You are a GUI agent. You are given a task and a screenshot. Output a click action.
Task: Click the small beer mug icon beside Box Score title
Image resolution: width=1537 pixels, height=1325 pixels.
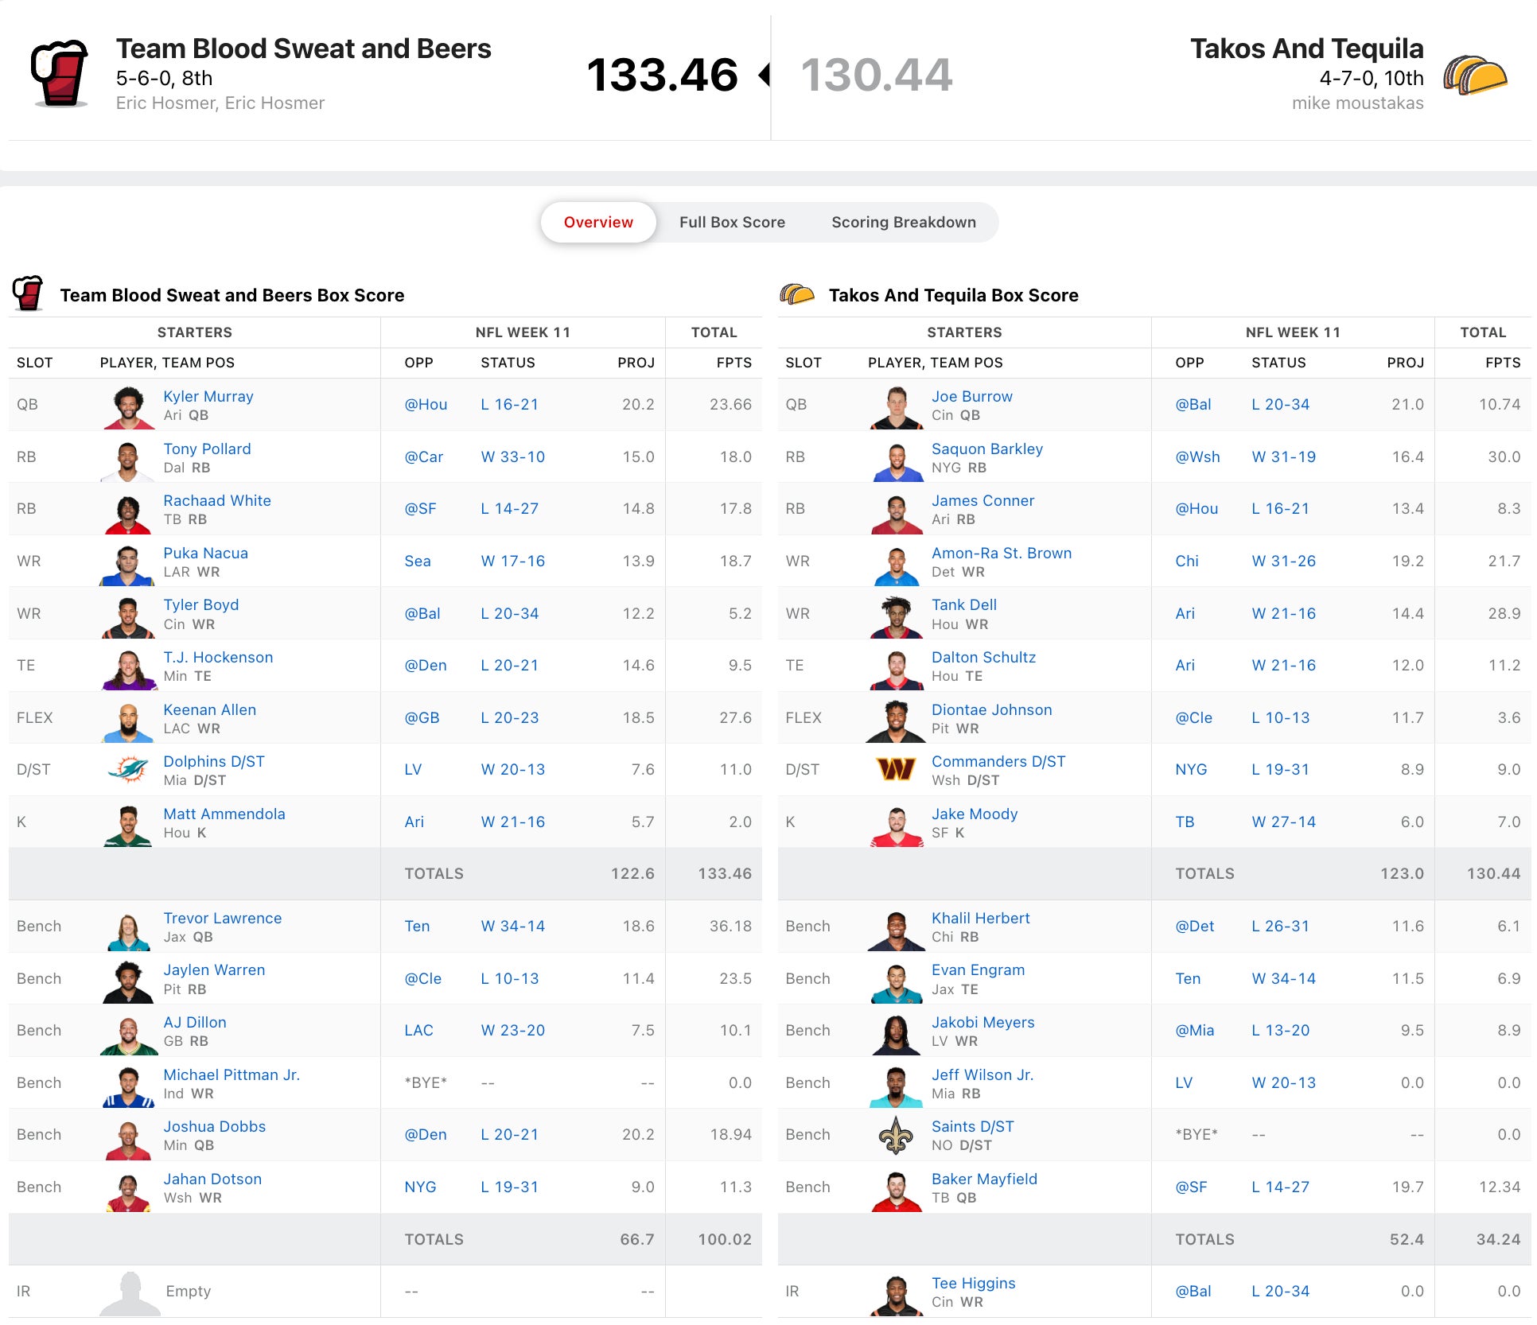tap(28, 293)
